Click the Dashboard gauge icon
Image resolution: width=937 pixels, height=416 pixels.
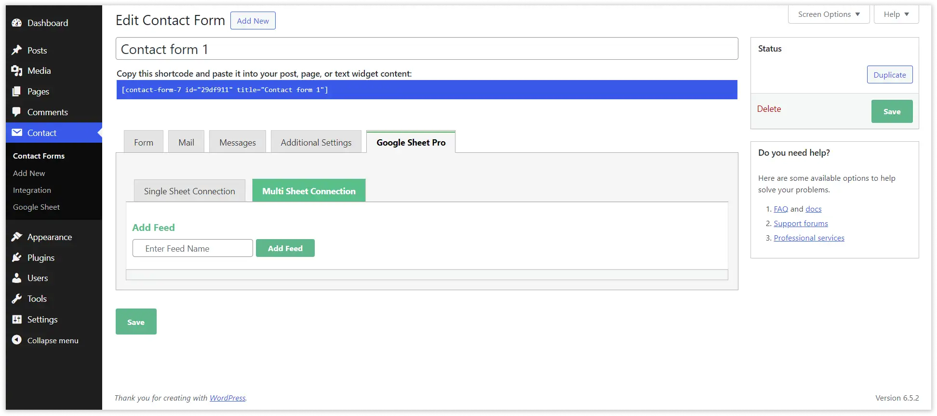pos(17,23)
